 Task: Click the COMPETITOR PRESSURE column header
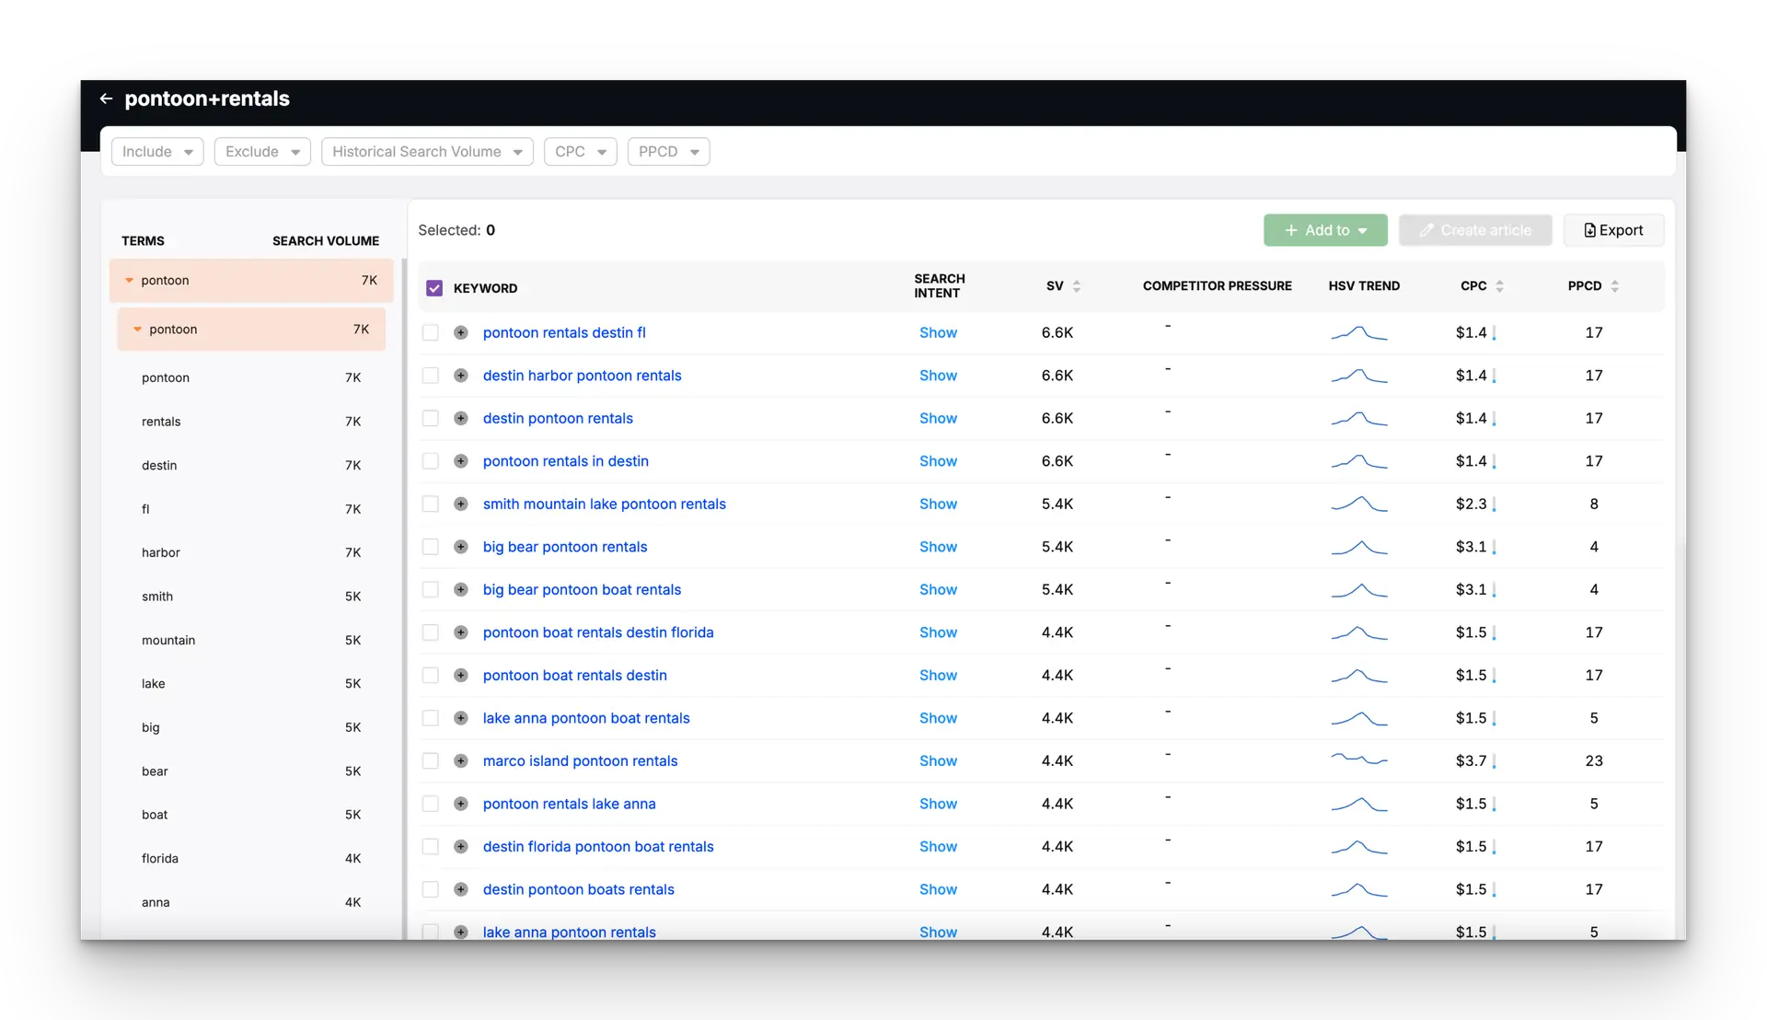[1217, 286]
